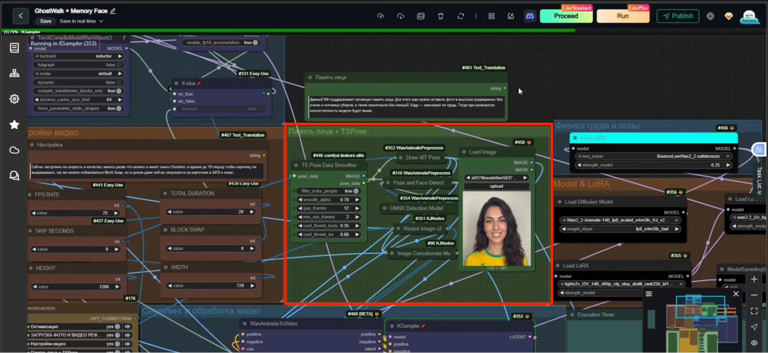
Task: Click the refresh icon in top toolbar
Action: point(461,16)
